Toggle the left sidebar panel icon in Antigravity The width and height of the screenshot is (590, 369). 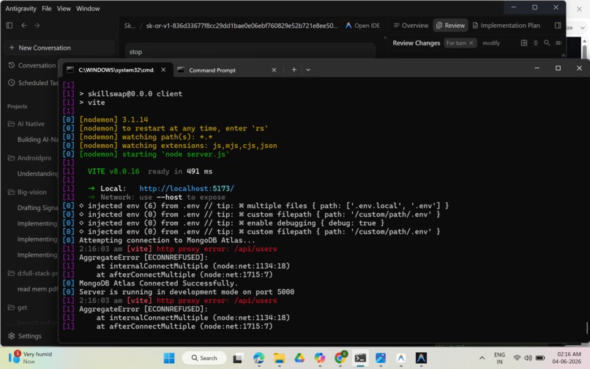point(10,25)
